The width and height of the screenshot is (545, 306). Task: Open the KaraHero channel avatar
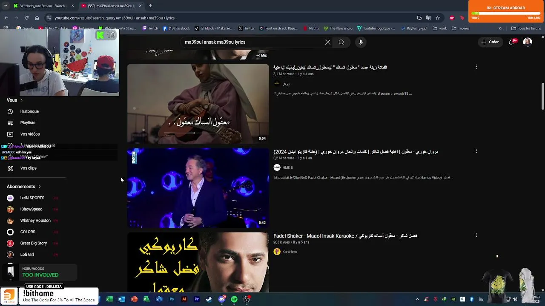277,252
